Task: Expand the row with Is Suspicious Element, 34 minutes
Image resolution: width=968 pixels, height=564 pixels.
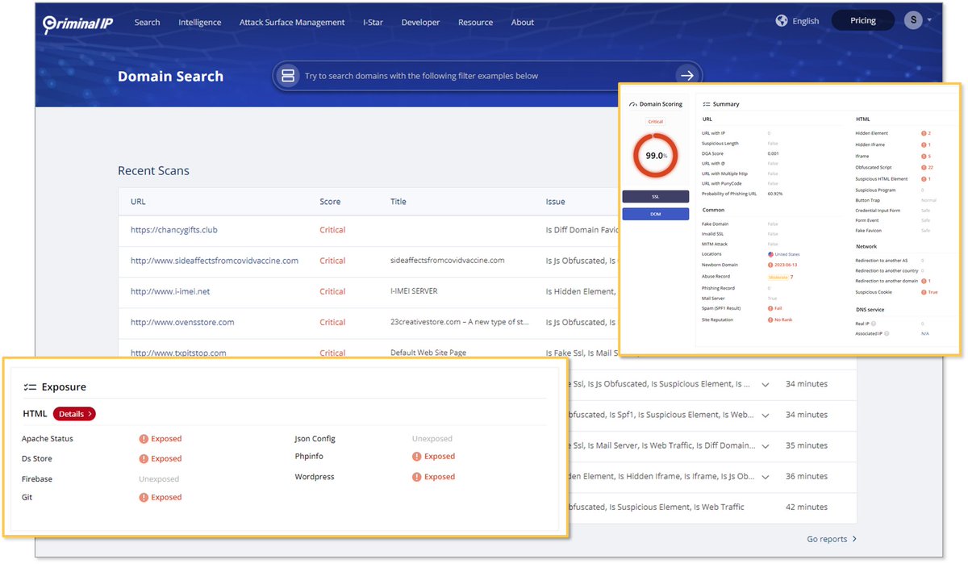Action: point(765,384)
